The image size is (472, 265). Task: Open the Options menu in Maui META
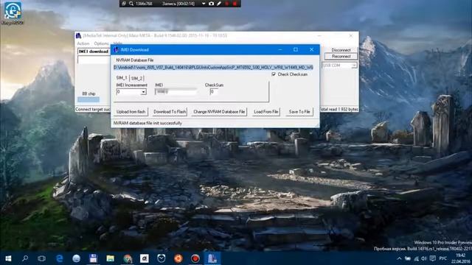pyautogui.click(x=101, y=43)
